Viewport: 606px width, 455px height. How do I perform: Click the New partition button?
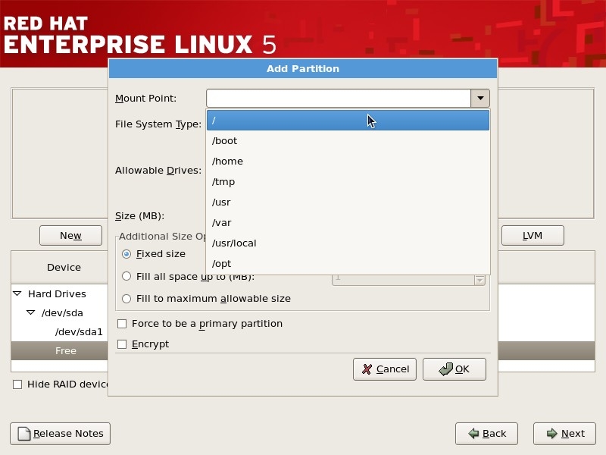70,236
